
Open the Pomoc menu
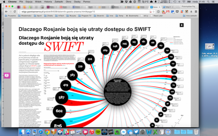87,2
